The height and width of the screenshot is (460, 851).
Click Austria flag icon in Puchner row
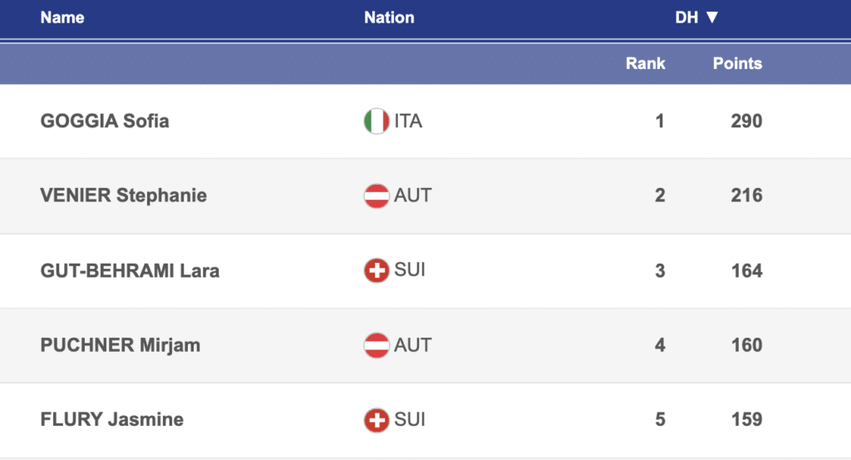[376, 345]
